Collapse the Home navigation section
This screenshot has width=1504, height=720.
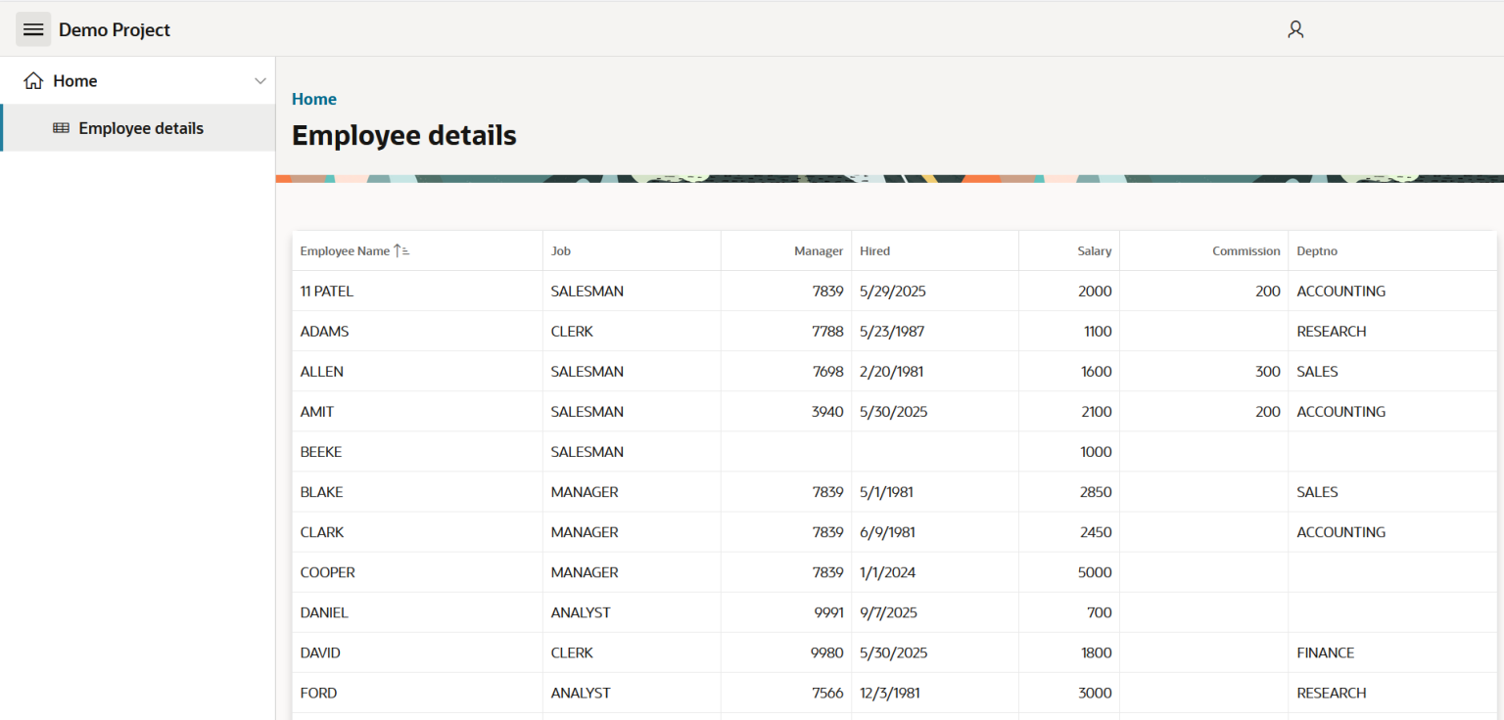(x=259, y=80)
